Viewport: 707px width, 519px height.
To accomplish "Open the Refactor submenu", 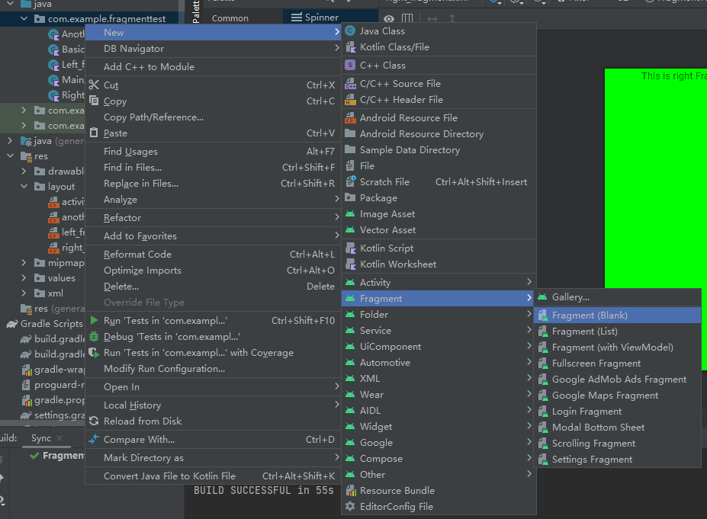I will (213, 218).
